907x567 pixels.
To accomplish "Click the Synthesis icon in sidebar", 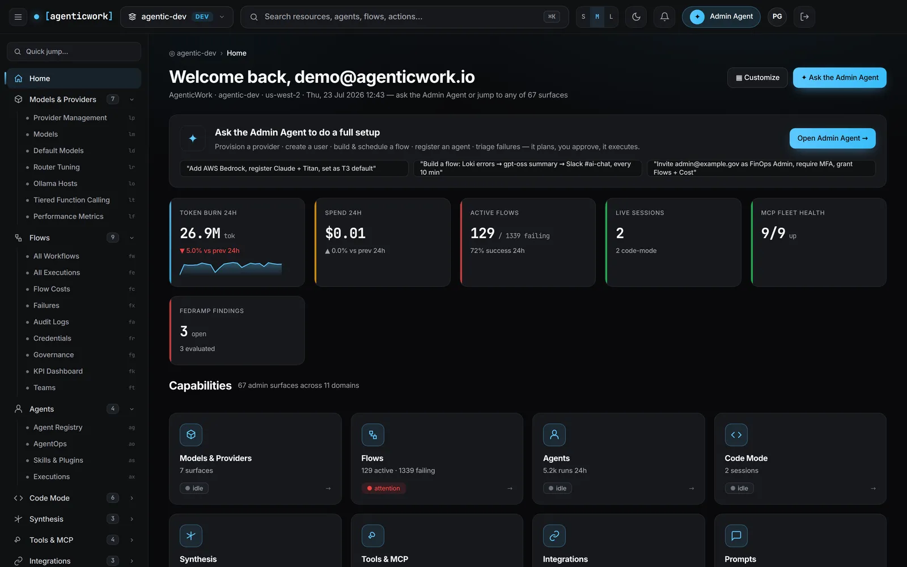I will coord(18,519).
